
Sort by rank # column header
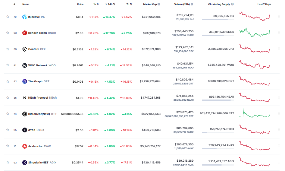click(x=14, y=4)
